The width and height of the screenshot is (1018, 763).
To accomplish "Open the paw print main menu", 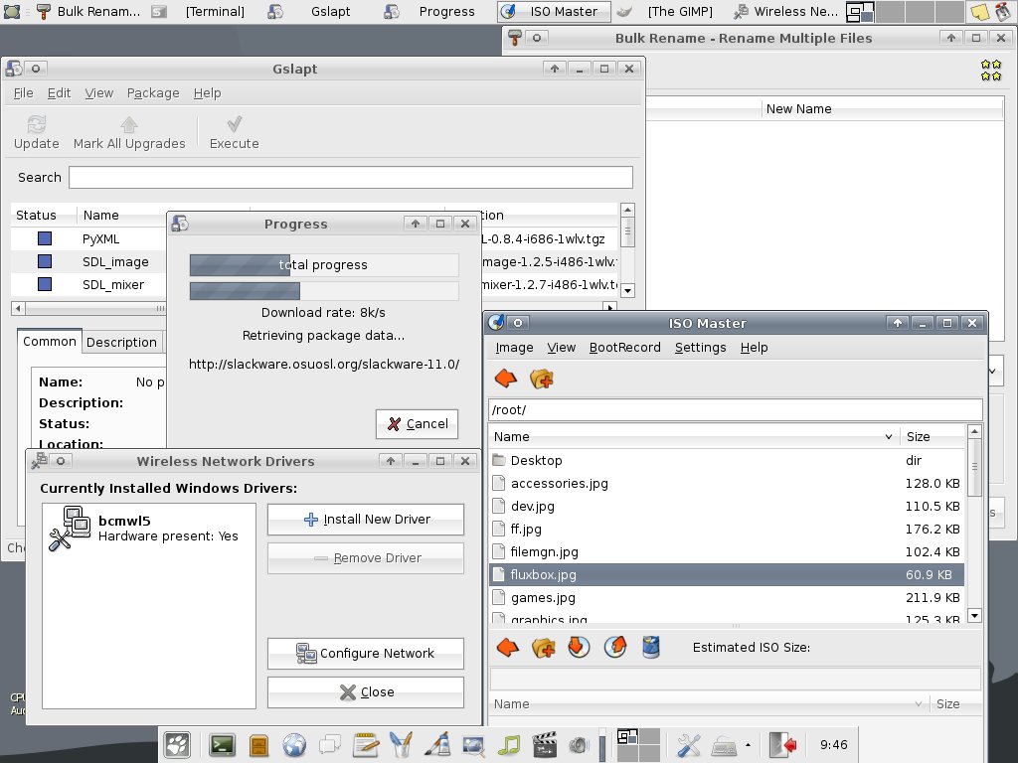I will 177,745.
